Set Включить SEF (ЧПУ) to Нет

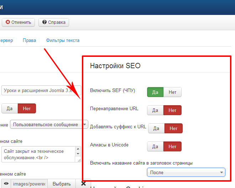coord(172,92)
